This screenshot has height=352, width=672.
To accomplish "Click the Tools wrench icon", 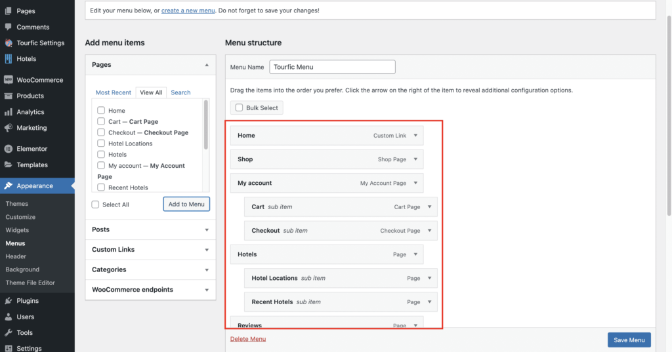I will [x=8, y=333].
